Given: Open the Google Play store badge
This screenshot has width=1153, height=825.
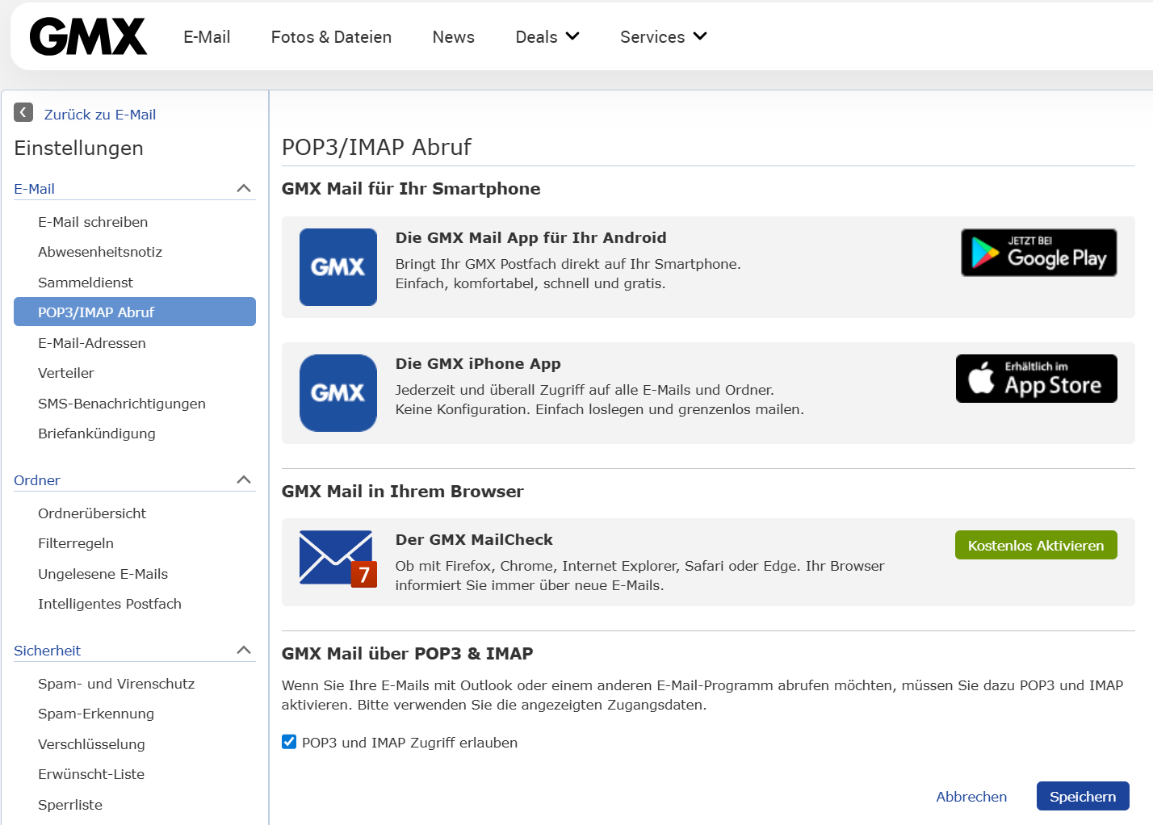Looking at the screenshot, I should (1038, 253).
